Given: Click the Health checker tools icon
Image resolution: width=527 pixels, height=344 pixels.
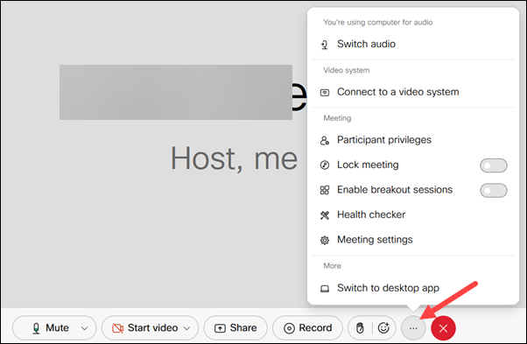Looking at the screenshot, I should click(325, 215).
